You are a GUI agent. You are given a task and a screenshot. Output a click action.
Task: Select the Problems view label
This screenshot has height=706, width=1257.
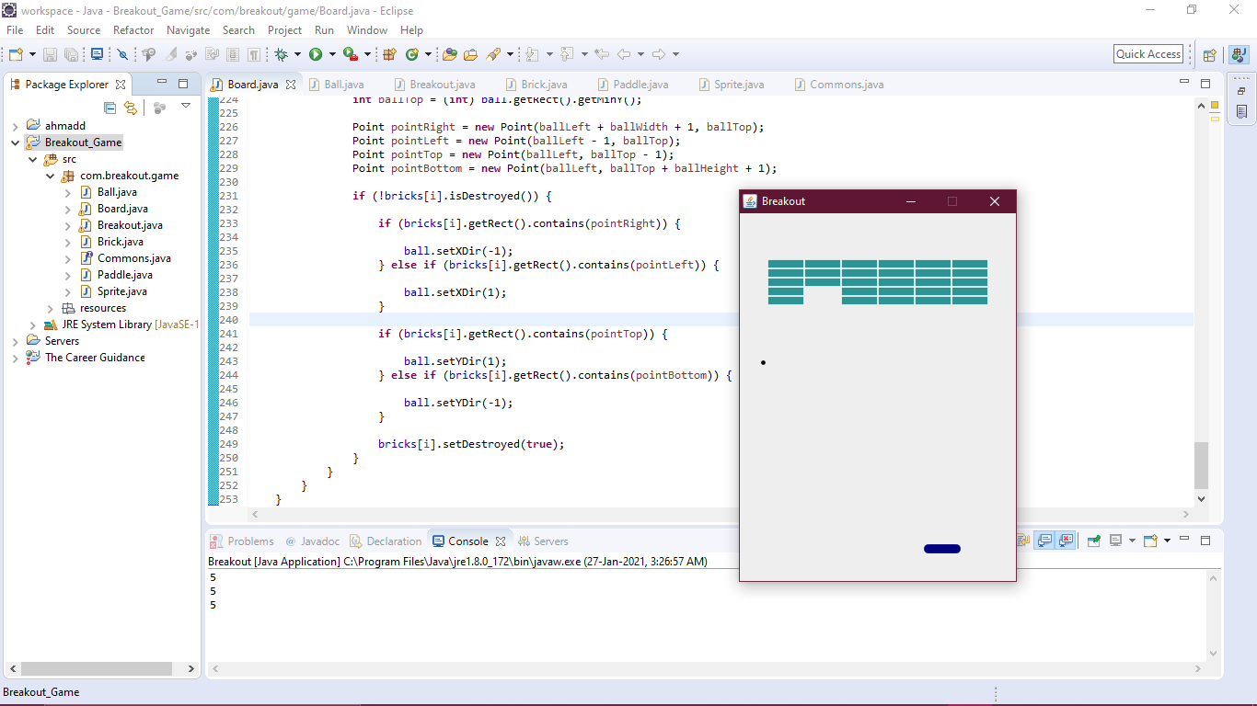[x=249, y=541]
